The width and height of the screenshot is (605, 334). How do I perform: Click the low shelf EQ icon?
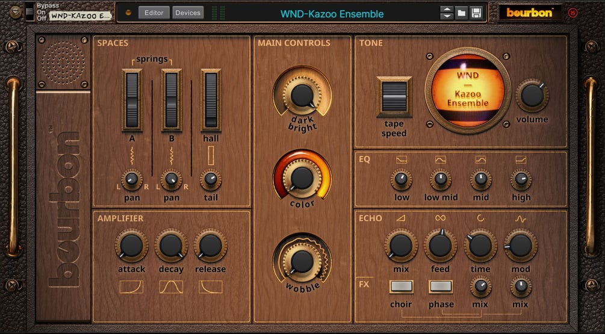402,159
